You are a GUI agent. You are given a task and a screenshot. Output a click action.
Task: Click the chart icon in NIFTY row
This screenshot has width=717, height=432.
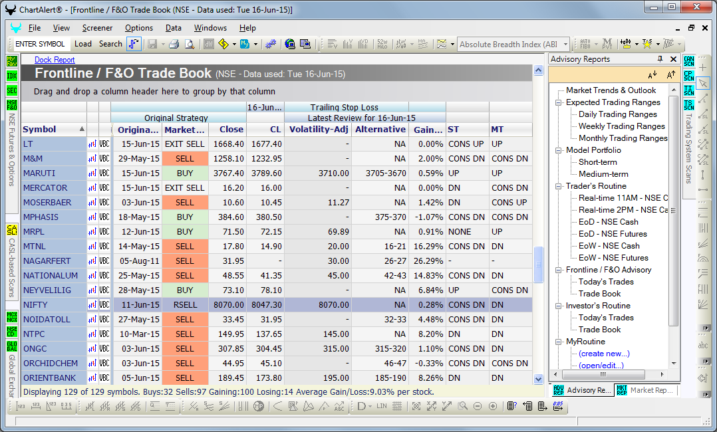click(x=92, y=305)
